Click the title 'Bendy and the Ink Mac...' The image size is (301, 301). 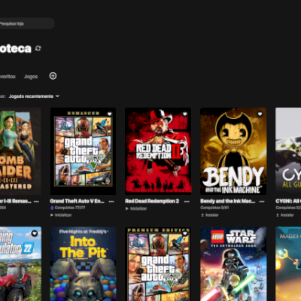[x=228, y=201]
